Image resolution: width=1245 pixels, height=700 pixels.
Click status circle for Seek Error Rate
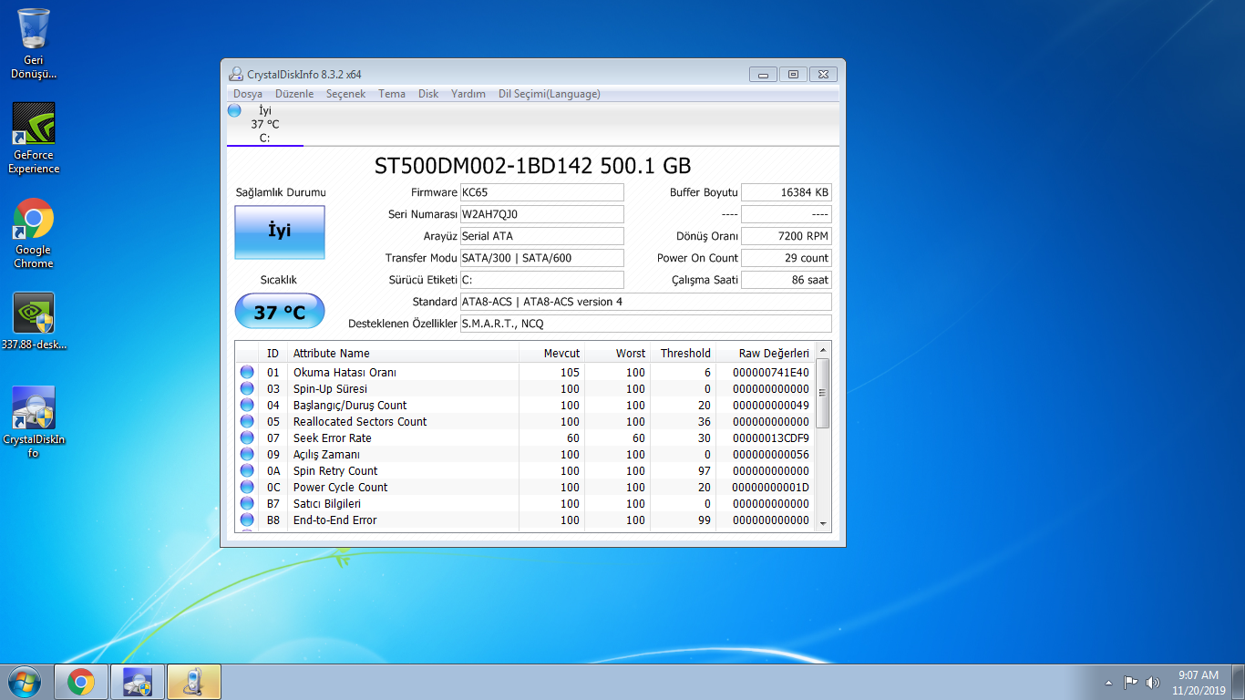tap(247, 437)
